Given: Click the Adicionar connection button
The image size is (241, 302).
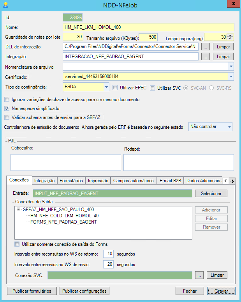Looking at the screenshot, I should pyautogui.click(x=211, y=210).
